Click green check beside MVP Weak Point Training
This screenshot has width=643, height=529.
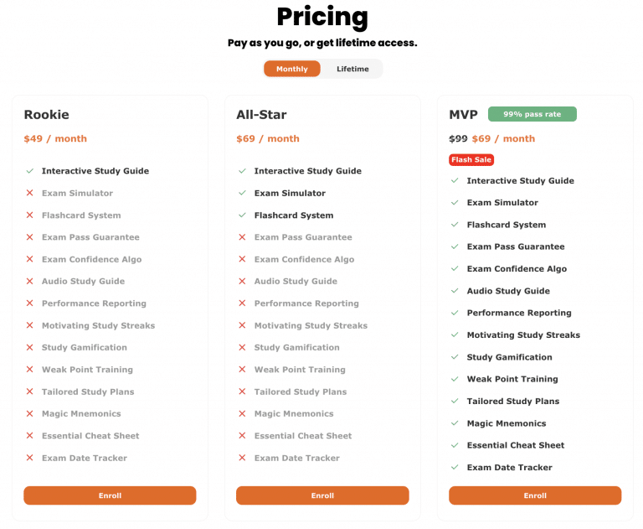(x=455, y=379)
